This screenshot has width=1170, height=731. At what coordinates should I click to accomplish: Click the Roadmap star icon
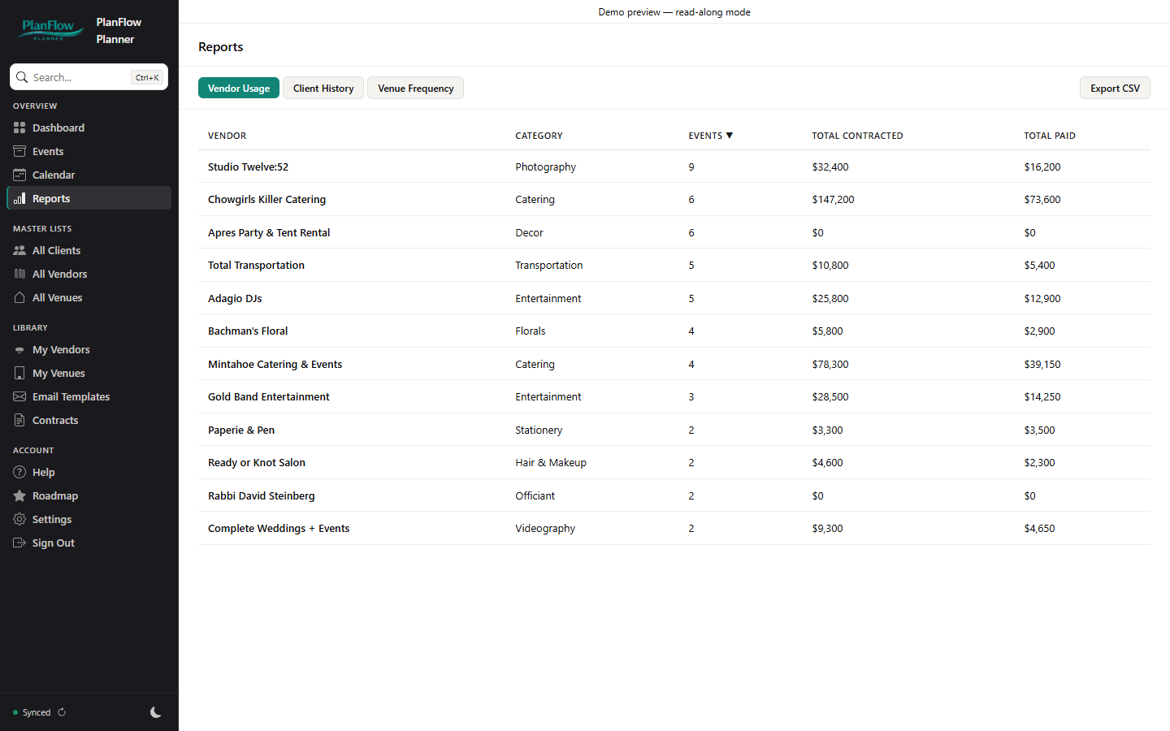tap(19, 495)
